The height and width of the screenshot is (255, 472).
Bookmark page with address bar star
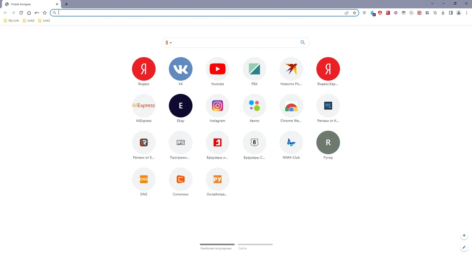point(354,13)
